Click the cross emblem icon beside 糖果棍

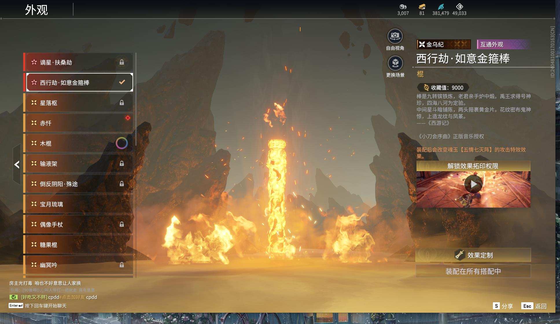point(34,244)
